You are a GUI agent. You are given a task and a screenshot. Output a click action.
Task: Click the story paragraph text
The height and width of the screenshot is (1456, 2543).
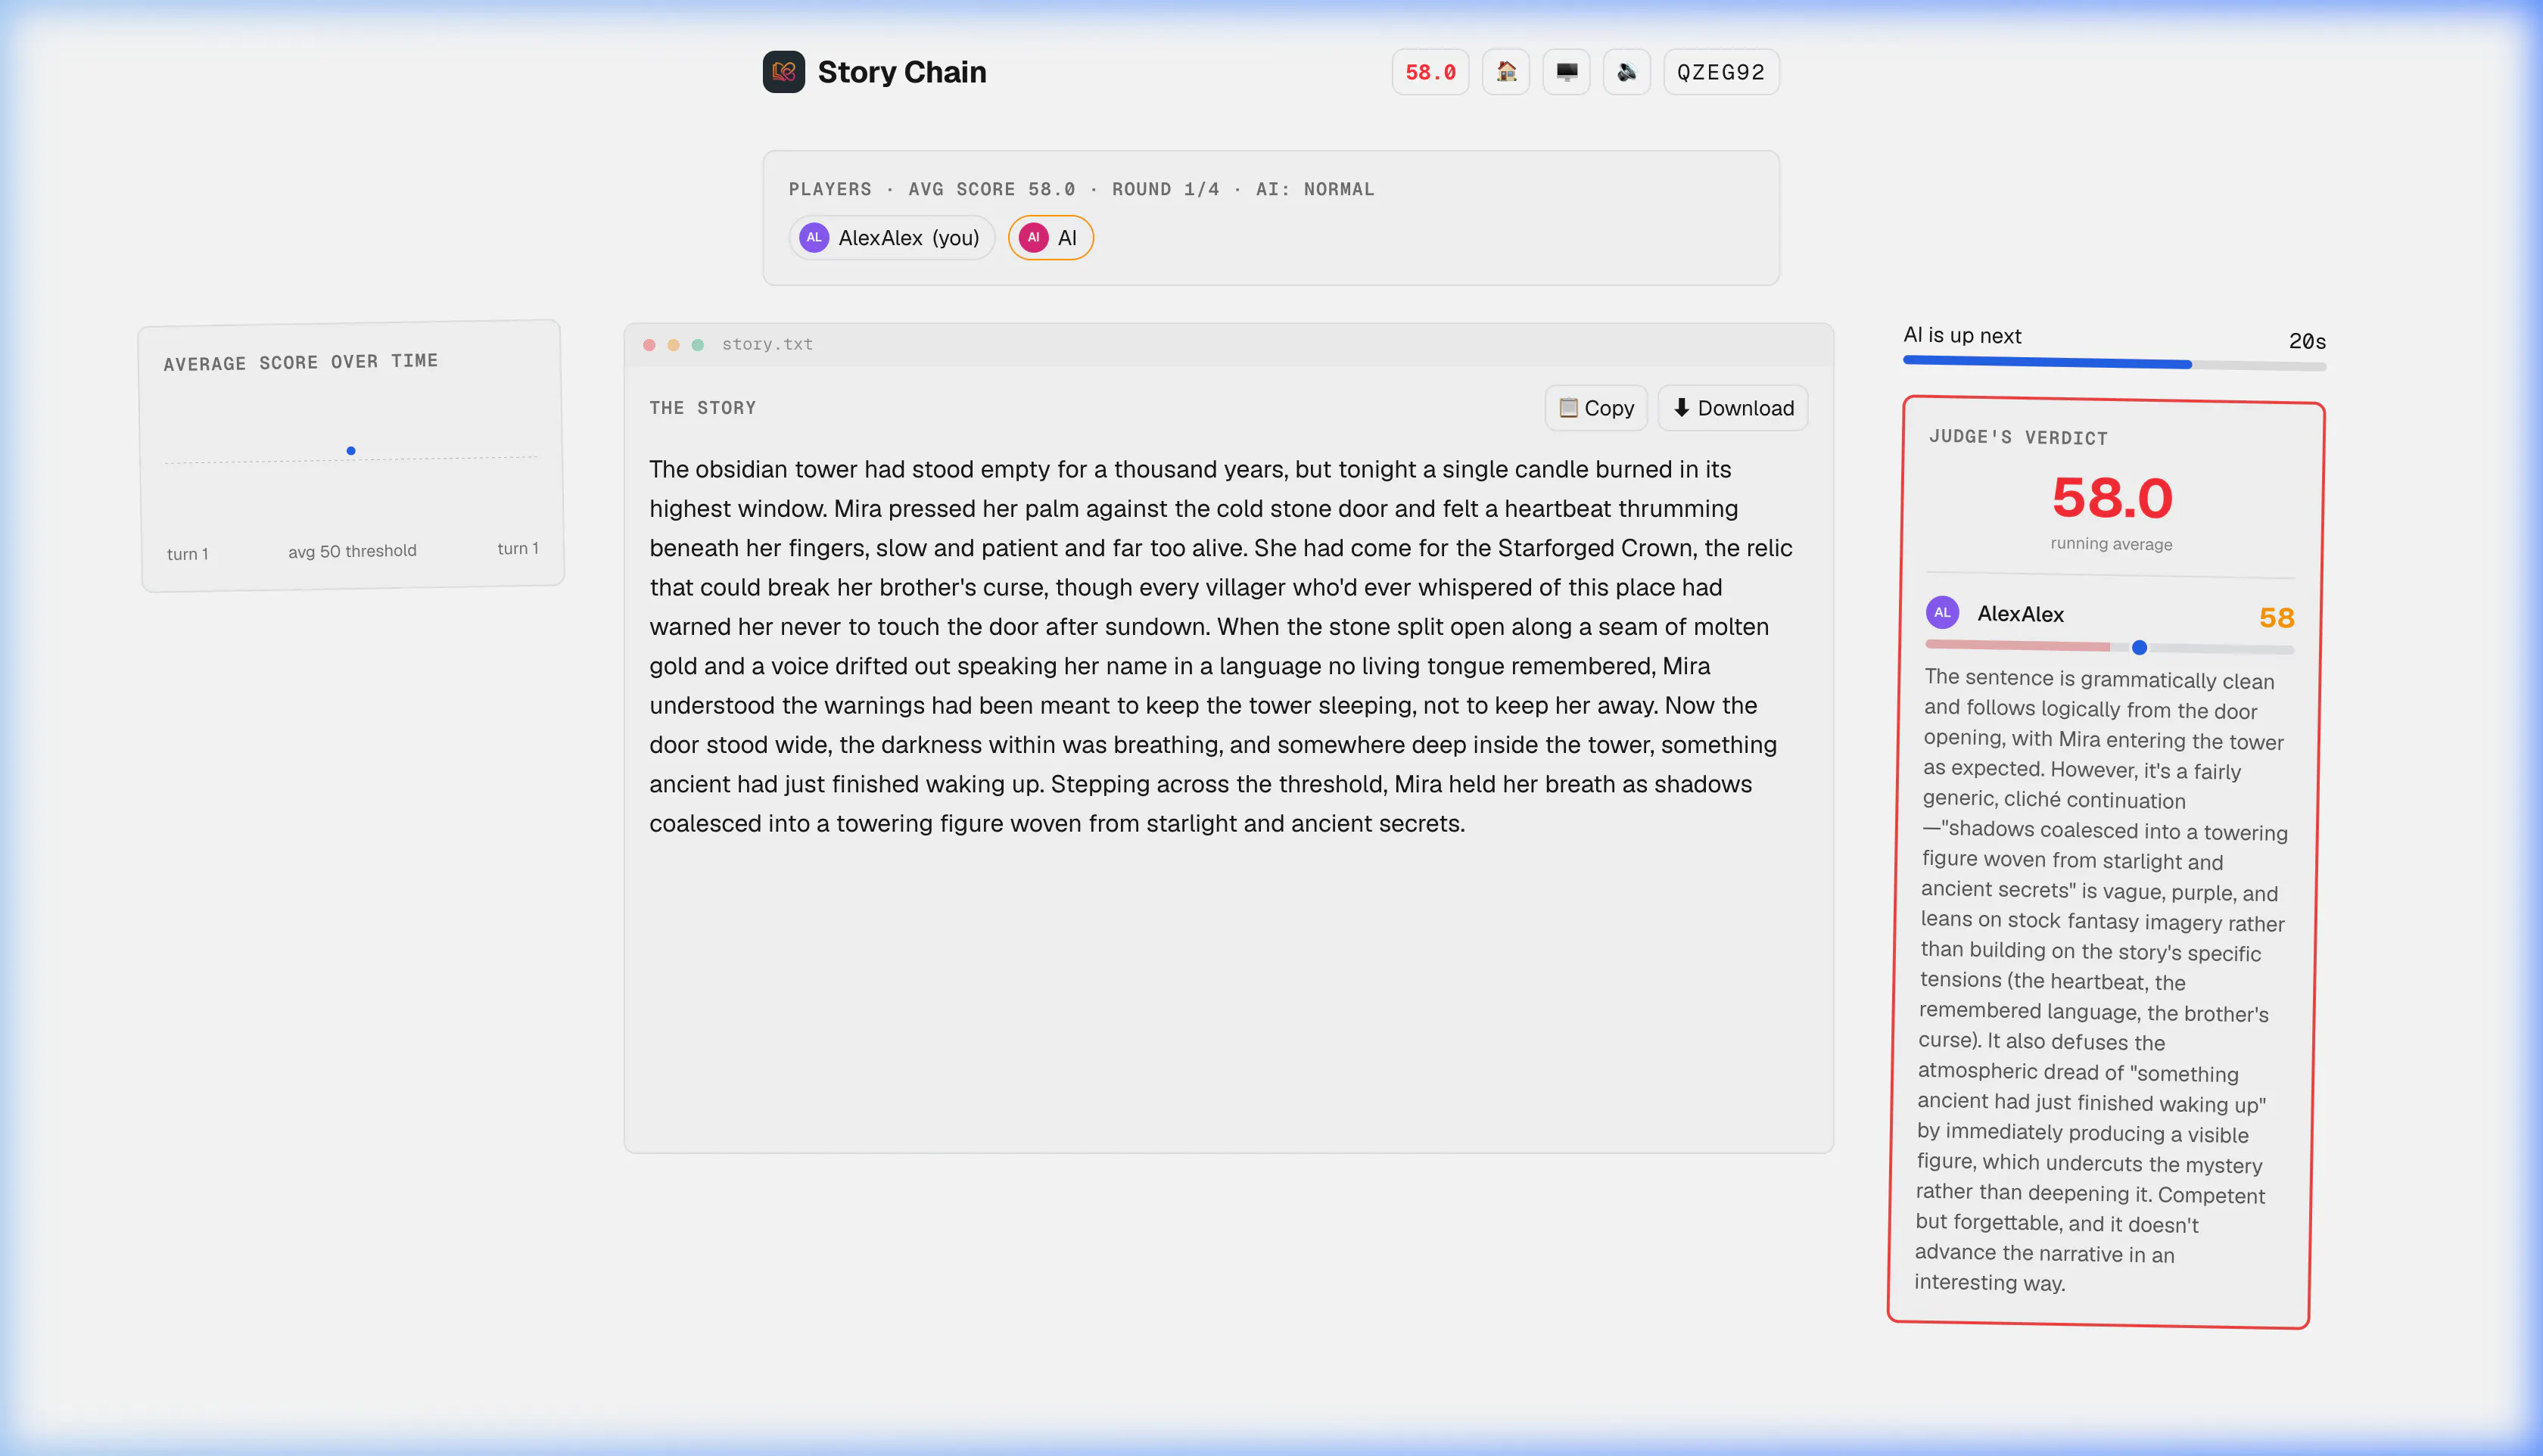[1220, 646]
